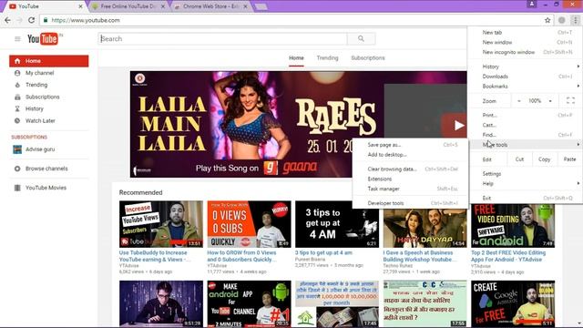Expand the History submenu in the Chrome menu
Viewport: 583px width, 328px height.
[x=525, y=67]
